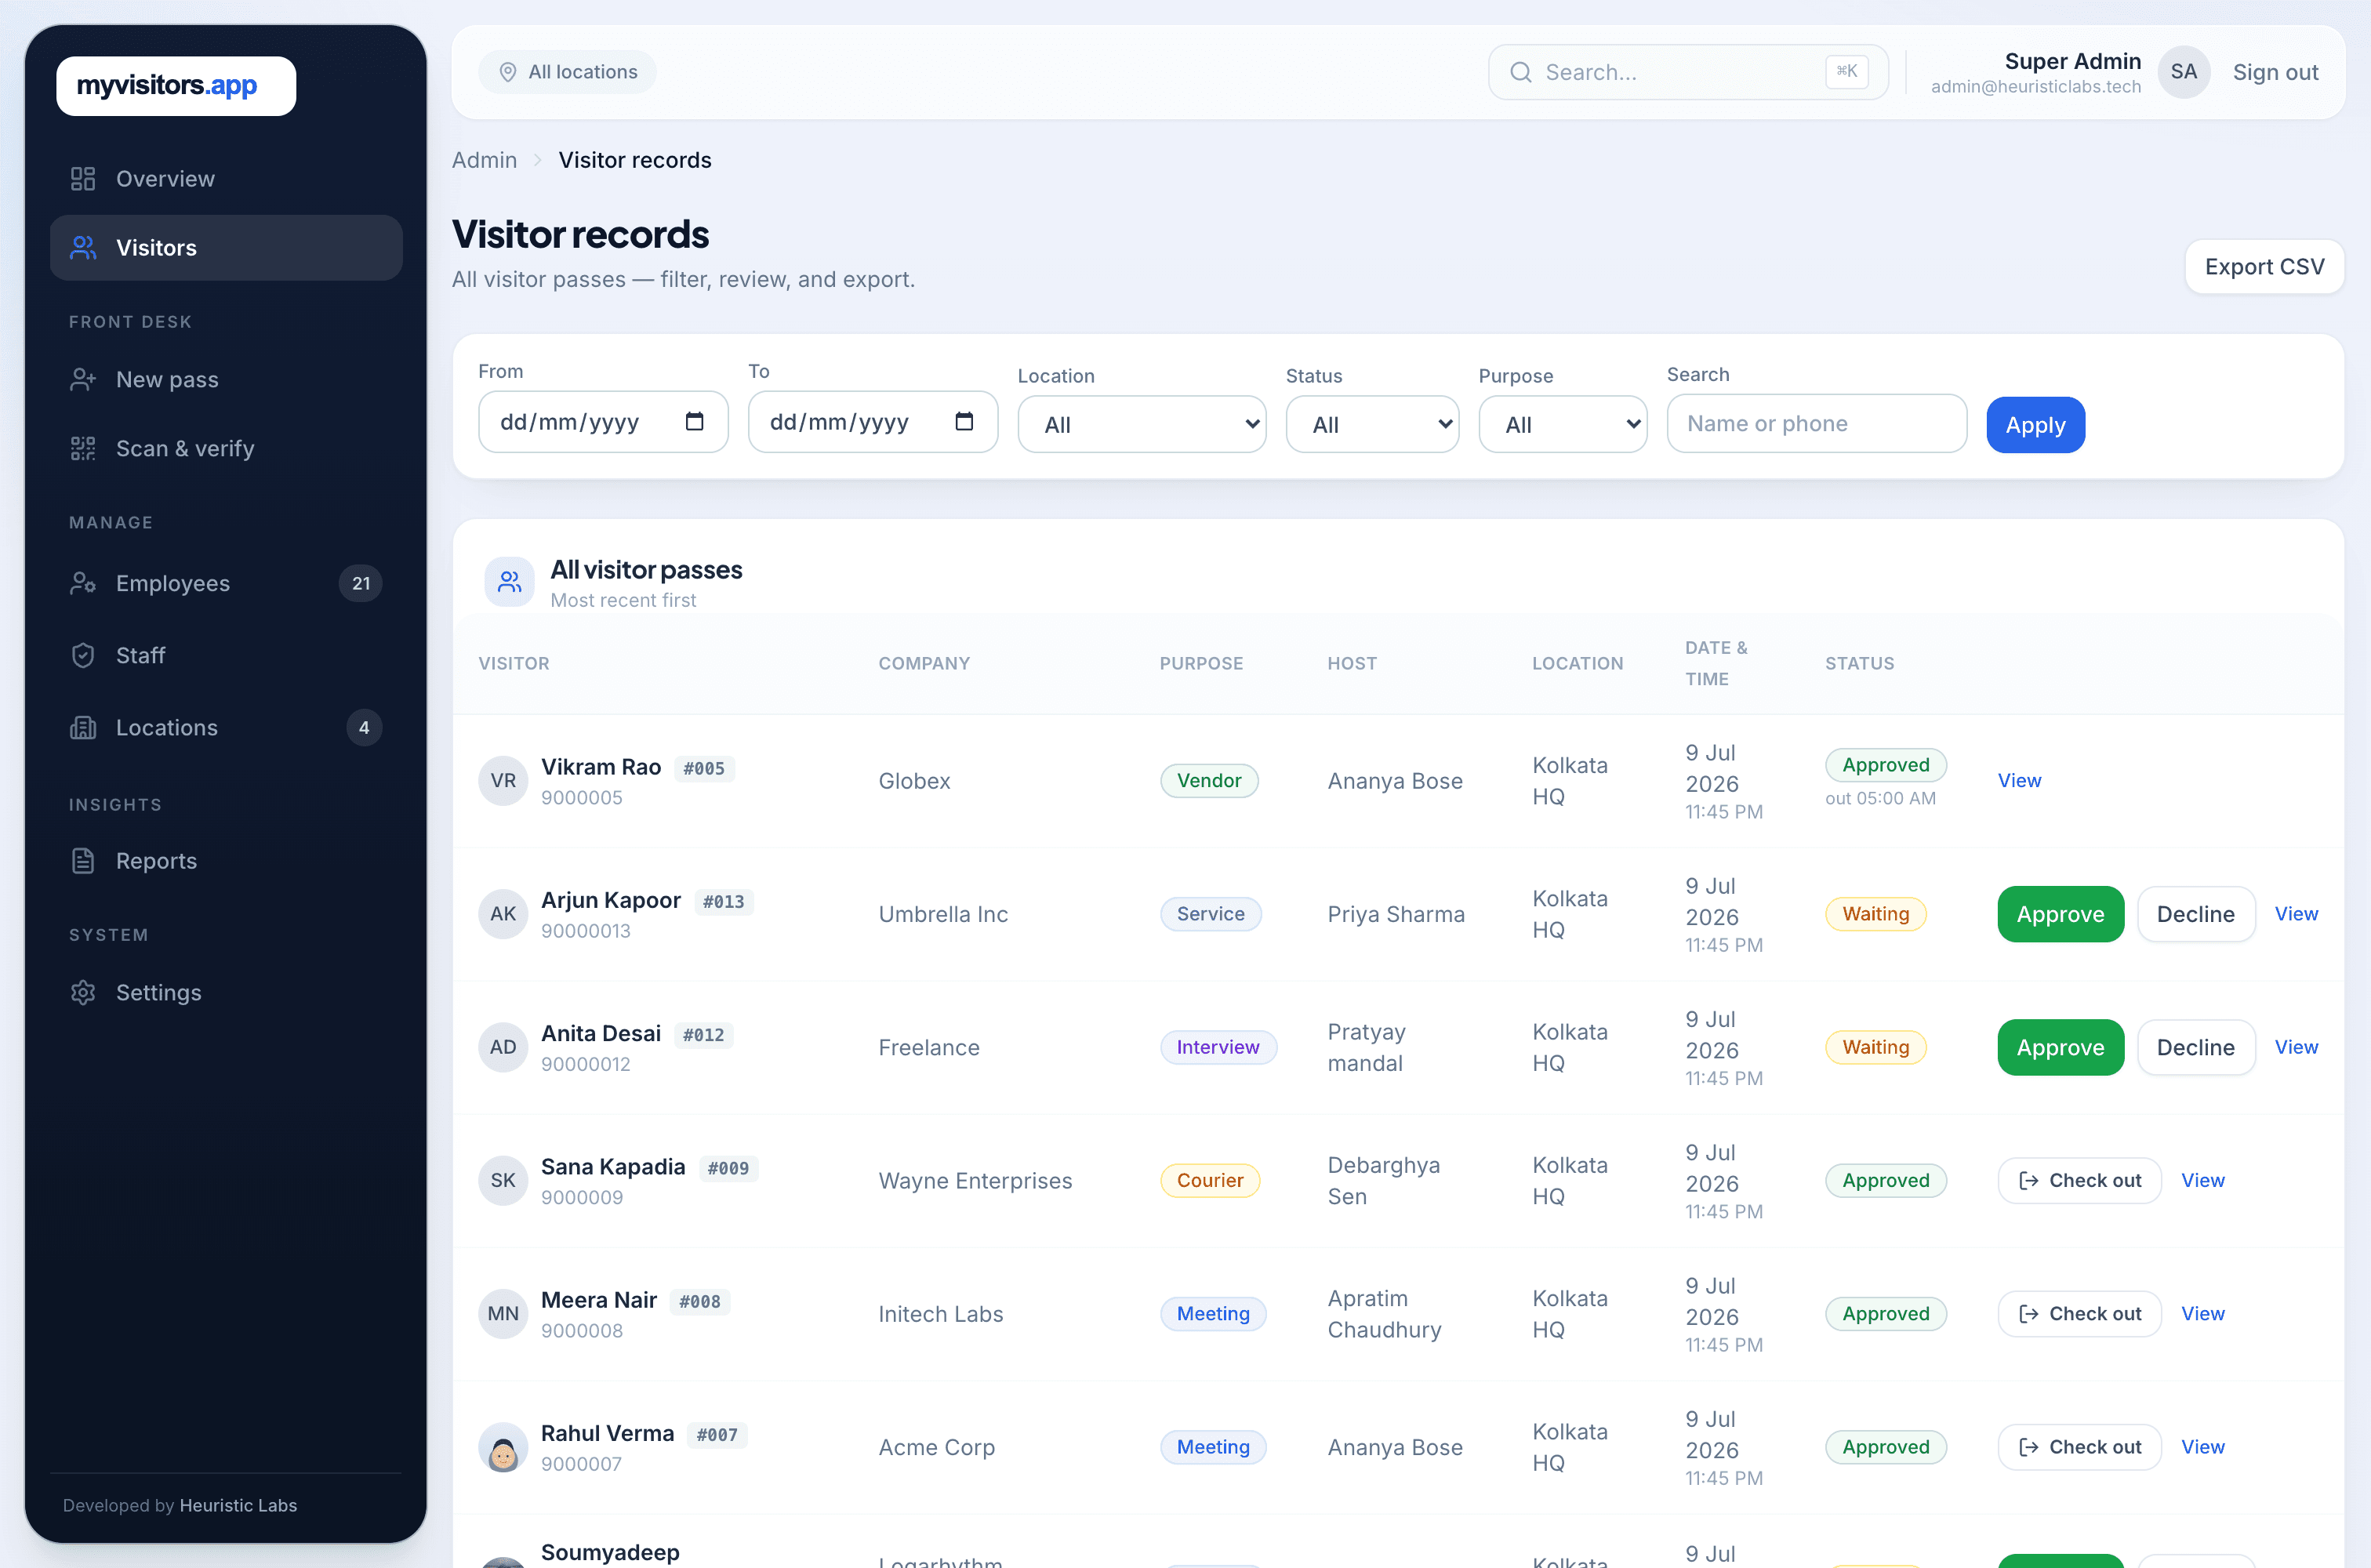
Task: Approve Arjun Kapoor's pass
Action: point(2060,914)
